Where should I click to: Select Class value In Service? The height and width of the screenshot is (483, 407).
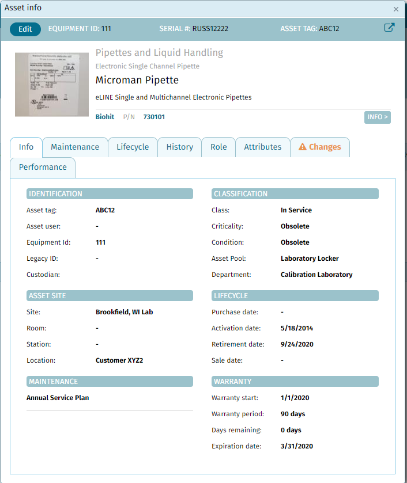coord(296,210)
